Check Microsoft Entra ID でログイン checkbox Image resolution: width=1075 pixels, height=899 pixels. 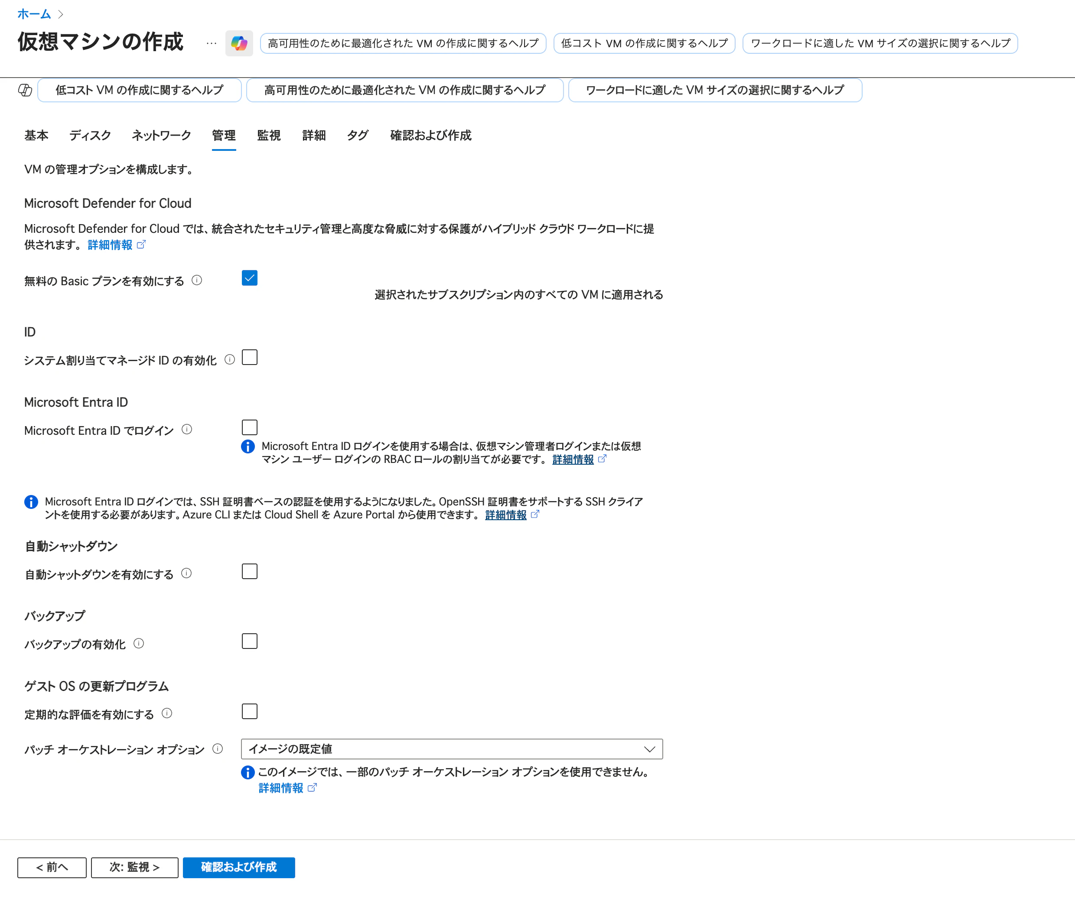pyautogui.click(x=250, y=427)
